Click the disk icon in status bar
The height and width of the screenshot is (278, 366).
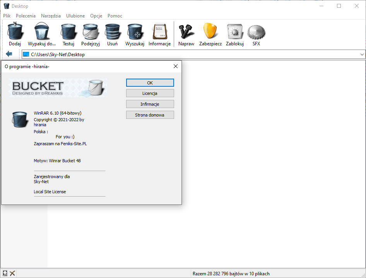point(5,273)
